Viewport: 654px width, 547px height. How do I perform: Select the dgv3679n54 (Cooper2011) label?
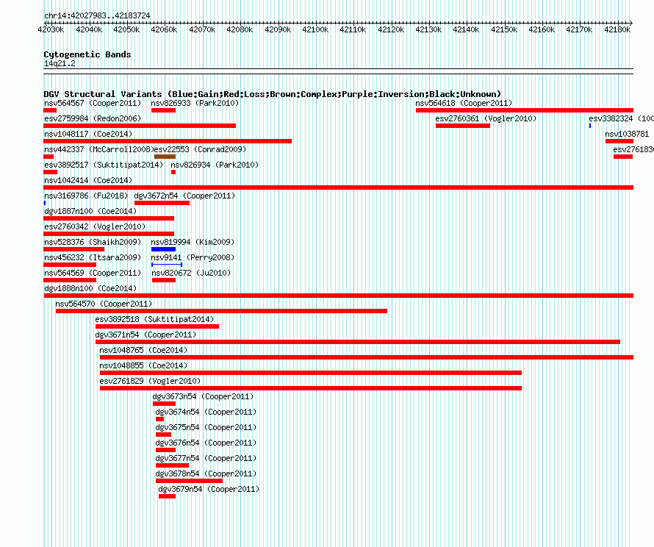click(209, 489)
